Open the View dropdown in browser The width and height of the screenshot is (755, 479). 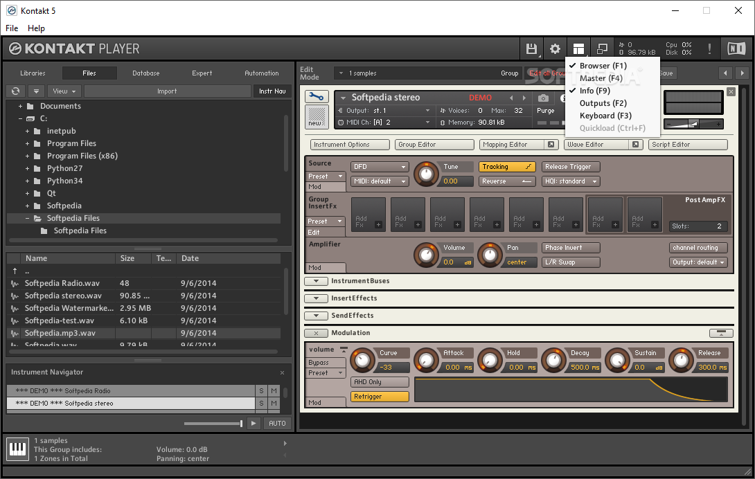(x=64, y=91)
